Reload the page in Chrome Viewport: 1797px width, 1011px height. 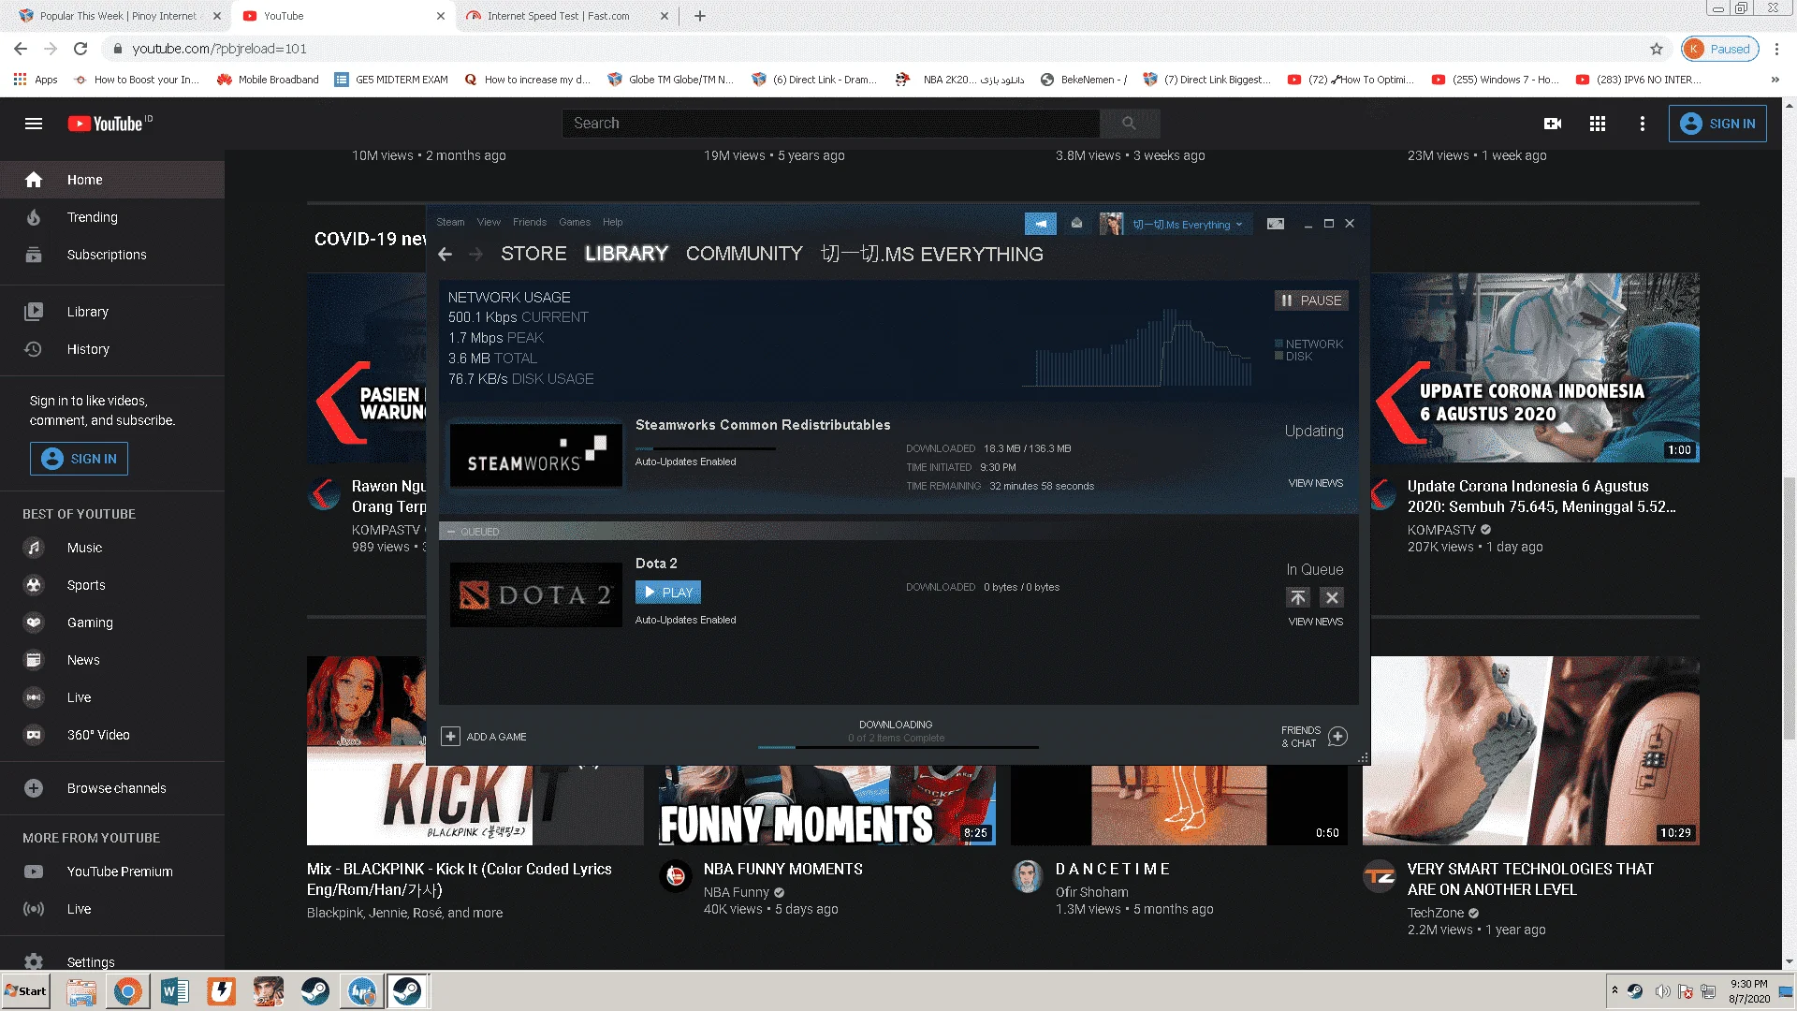(x=80, y=49)
